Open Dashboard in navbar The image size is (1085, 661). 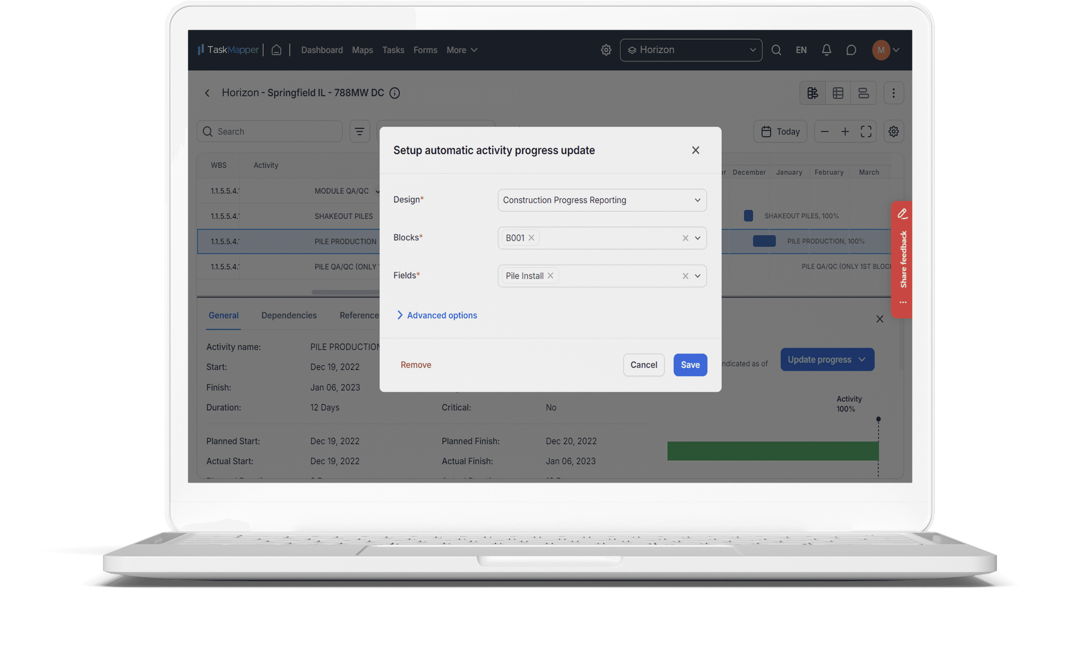pyautogui.click(x=322, y=50)
